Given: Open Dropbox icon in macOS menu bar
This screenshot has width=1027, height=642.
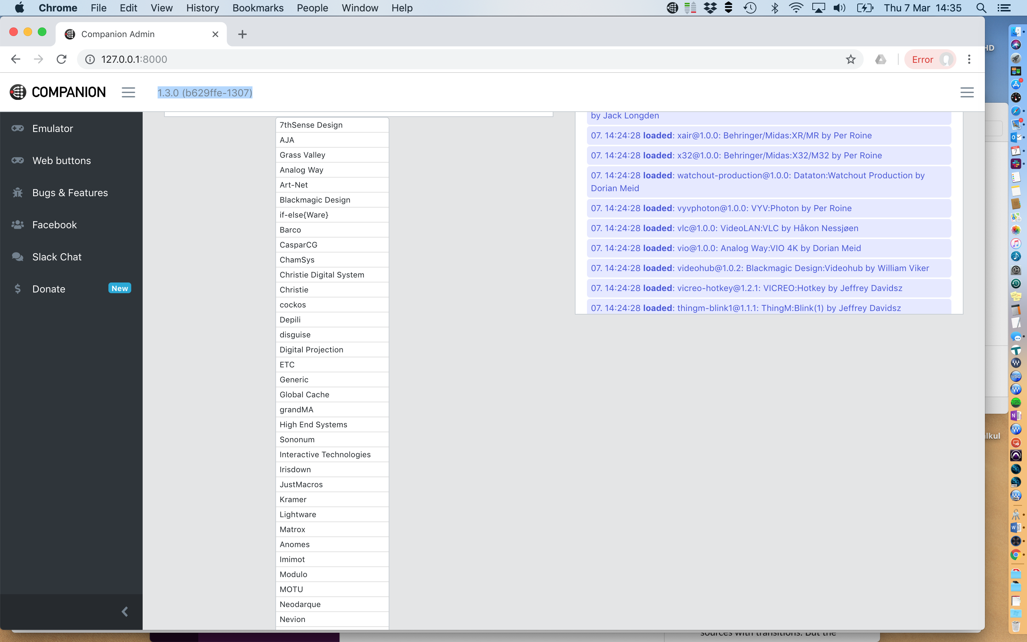Looking at the screenshot, I should tap(710, 8).
